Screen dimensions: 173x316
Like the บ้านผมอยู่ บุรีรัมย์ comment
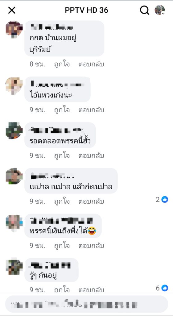pos(62,64)
